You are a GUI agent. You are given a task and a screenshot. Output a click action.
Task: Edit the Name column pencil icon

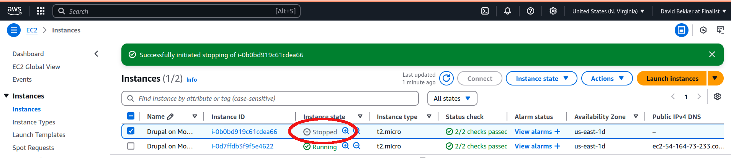coord(170,116)
